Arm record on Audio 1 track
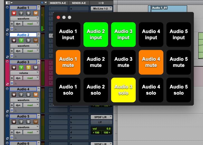203x145 pixels. point(14,13)
